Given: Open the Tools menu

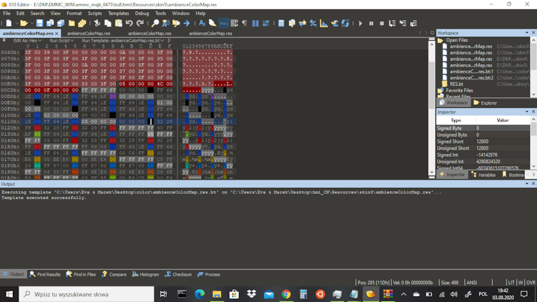Looking at the screenshot, I should tap(161, 13).
